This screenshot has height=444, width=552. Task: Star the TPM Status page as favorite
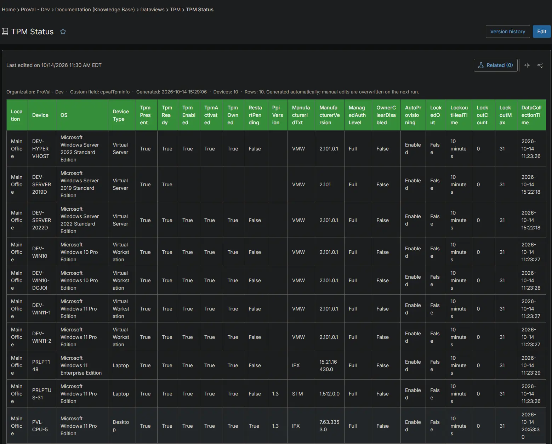[63, 32]
